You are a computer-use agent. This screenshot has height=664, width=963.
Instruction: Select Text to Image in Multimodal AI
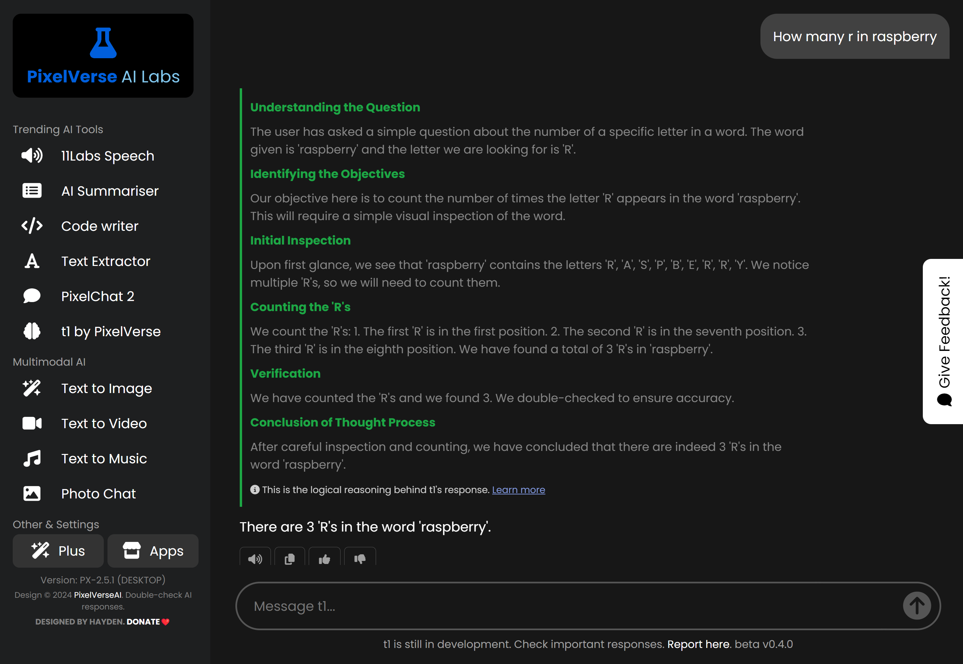(106, 388)
